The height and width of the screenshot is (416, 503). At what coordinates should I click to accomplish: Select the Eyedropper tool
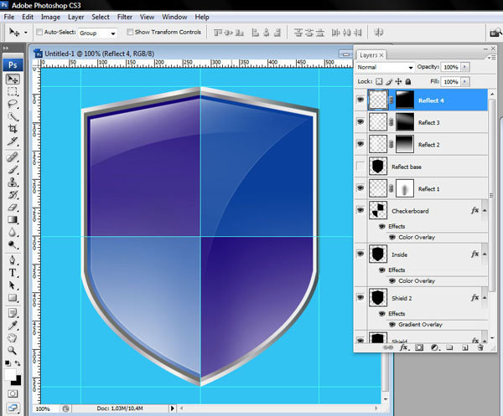[x=13, y=326]
